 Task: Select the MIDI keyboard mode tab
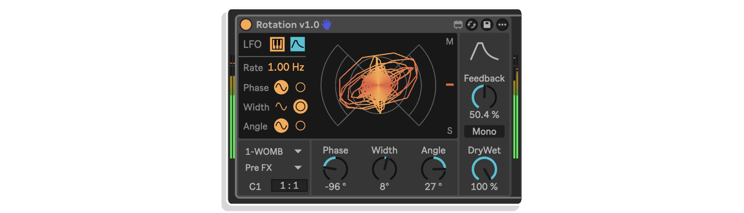[x=277, y=44]
